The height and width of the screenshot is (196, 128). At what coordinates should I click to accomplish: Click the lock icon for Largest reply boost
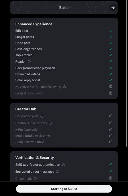pos(111,93)
